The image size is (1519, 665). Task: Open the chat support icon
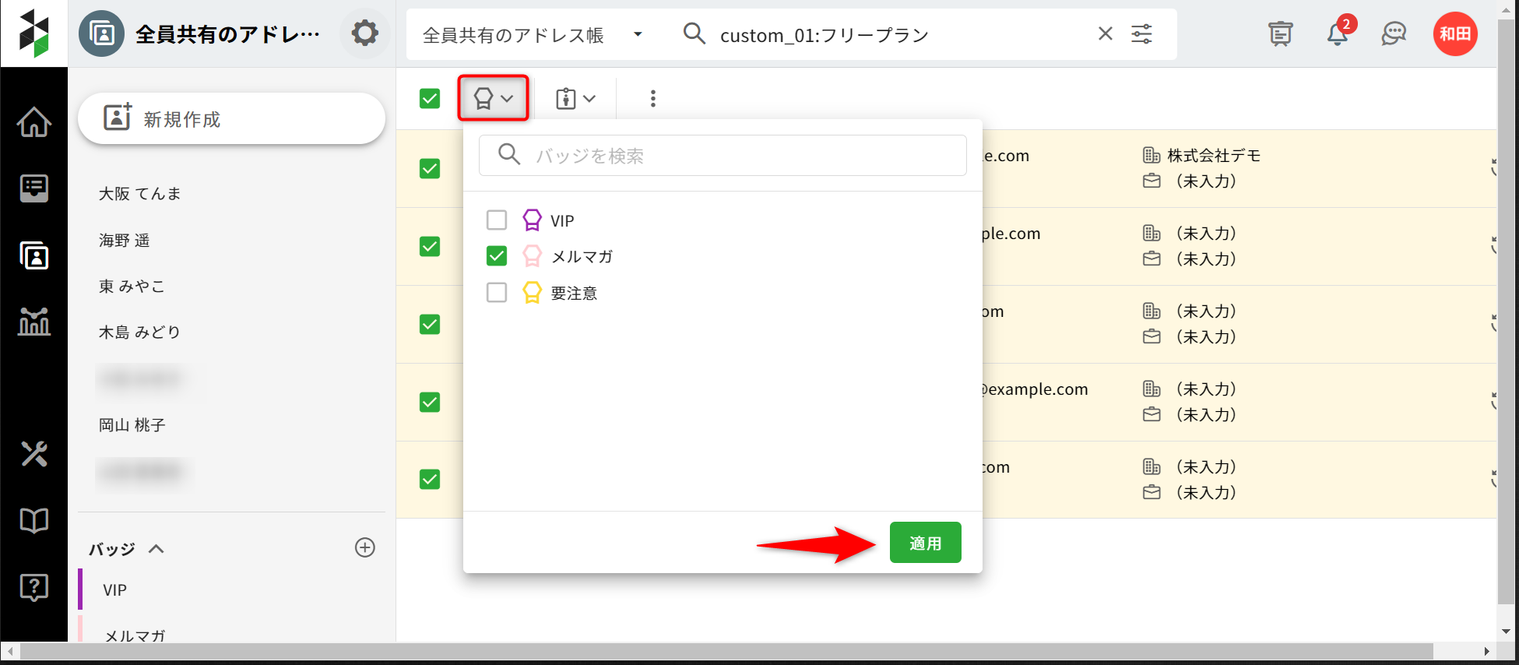(x=1394, y=34)
